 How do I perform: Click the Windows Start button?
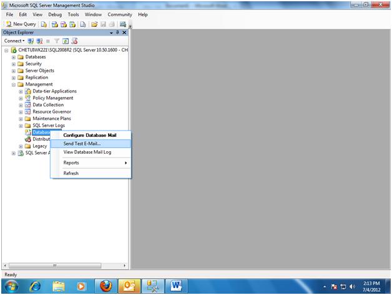[11, 286]
